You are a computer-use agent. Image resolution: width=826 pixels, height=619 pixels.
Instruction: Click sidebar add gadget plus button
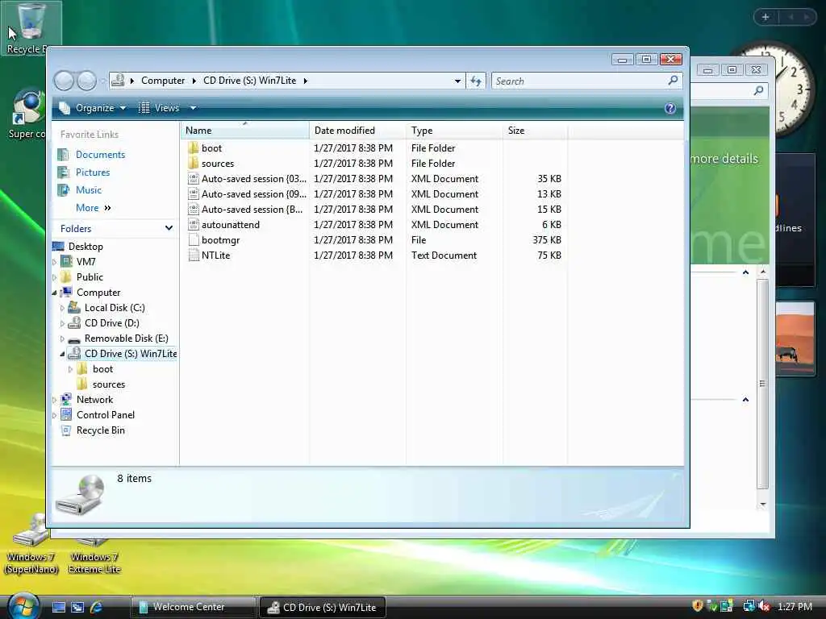click(x=766, y=17)
